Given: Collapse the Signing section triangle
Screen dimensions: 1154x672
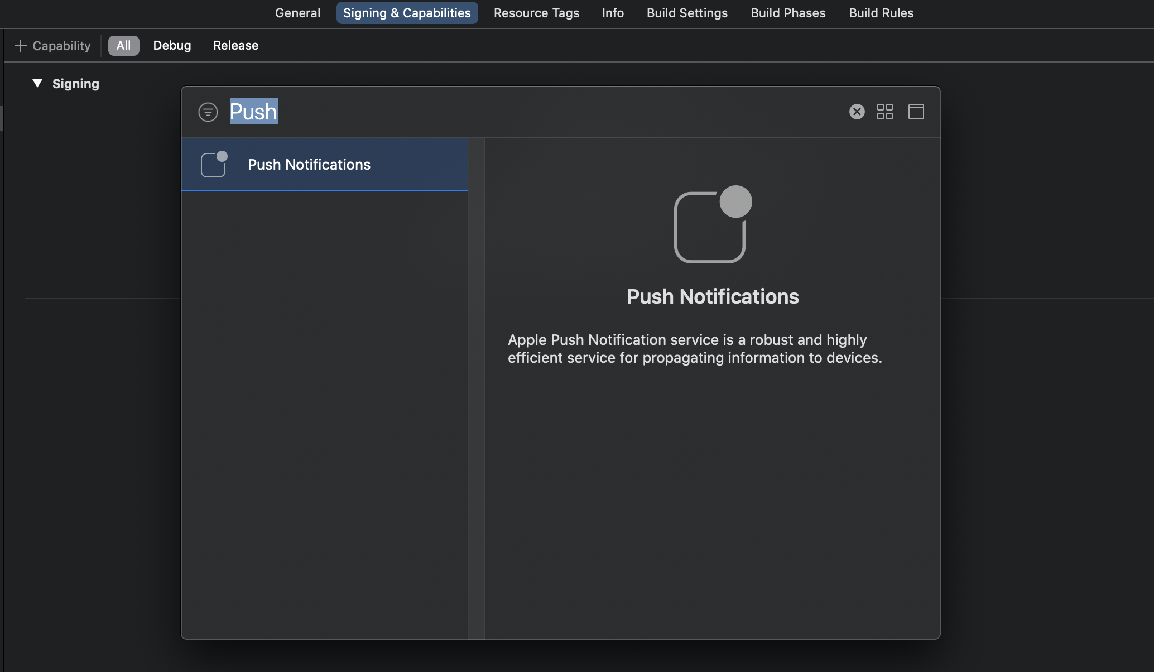Looking at the screenshot, I should click(37, 84).
